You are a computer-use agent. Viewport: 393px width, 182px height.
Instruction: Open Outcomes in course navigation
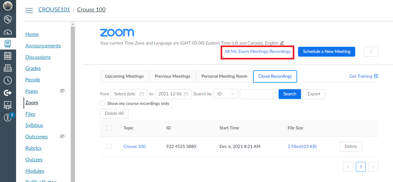[x=37, y=136]
